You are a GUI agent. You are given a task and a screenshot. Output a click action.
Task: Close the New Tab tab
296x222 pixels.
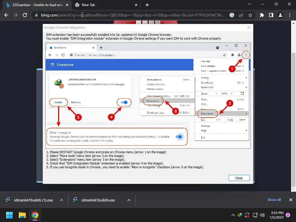coord(136,5)
